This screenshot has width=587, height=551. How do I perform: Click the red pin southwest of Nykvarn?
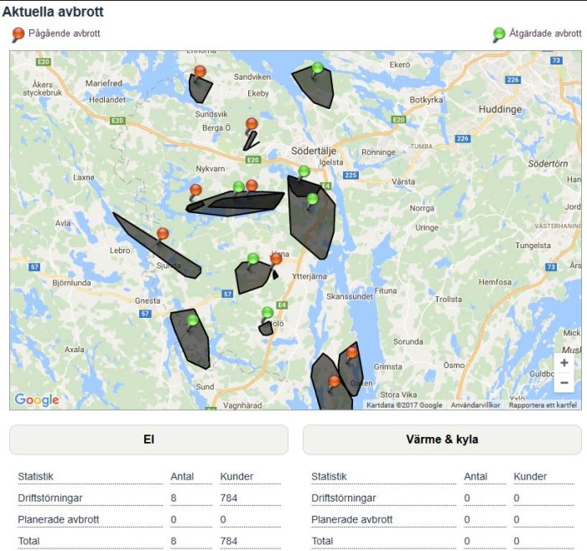[x=195, y=190]
